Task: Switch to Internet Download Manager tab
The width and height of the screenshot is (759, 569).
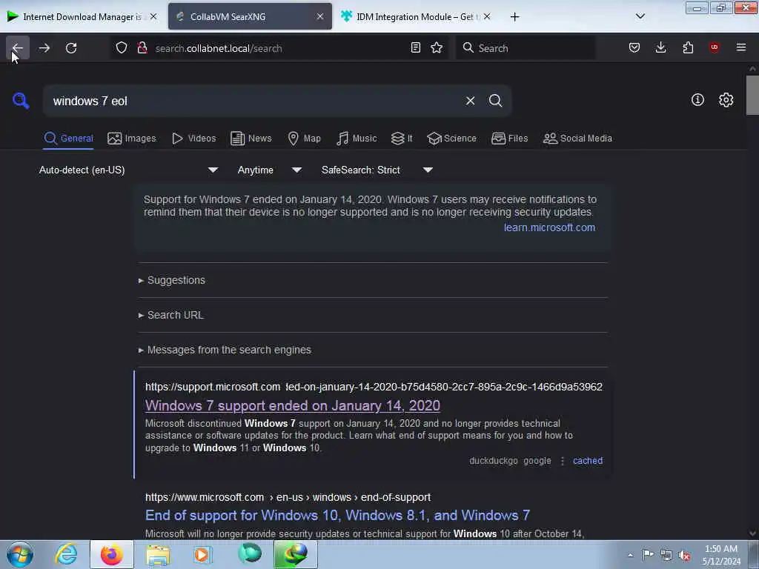Action: click(x=82, y=17)
